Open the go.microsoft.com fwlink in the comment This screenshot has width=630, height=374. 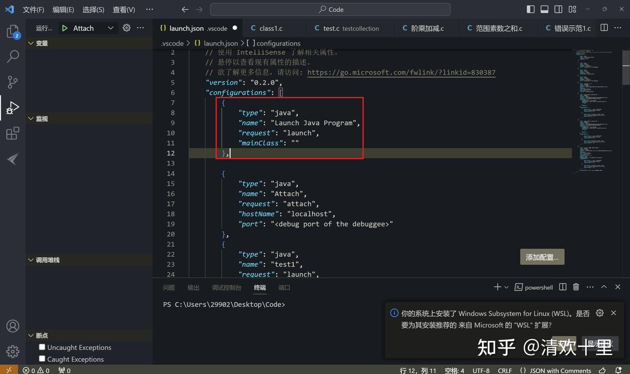click(x=401, y=72)
